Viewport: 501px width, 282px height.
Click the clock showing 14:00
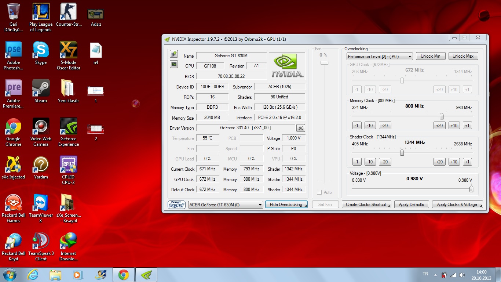pos(481,272)
